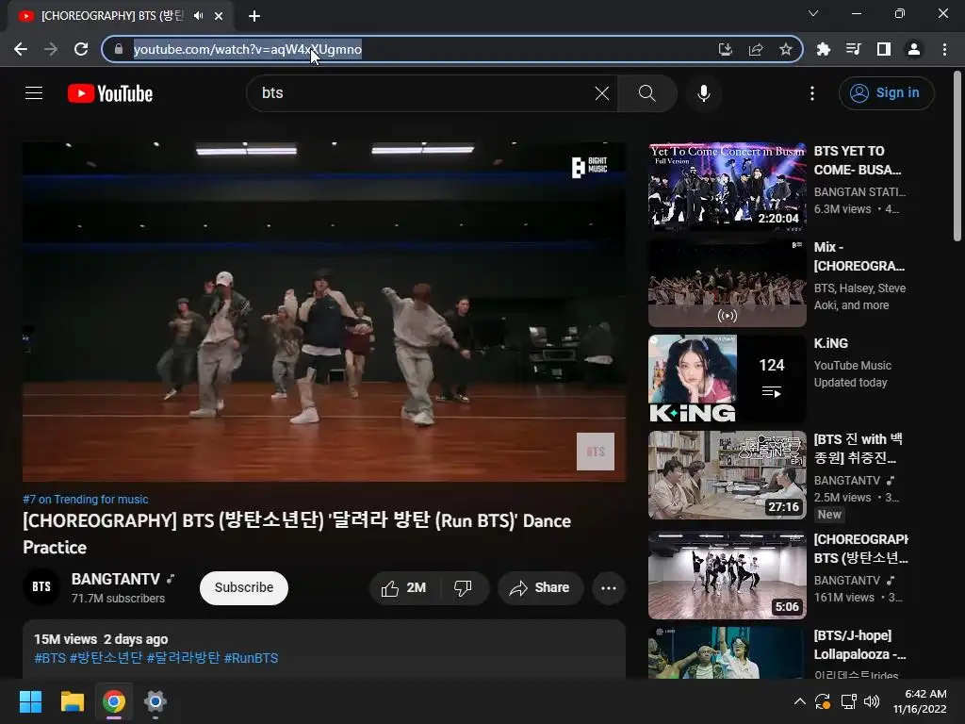Viewport: 965px width, 724px height.
Task: Subscribe to BANGTANTV
Action: coord(244,588)
